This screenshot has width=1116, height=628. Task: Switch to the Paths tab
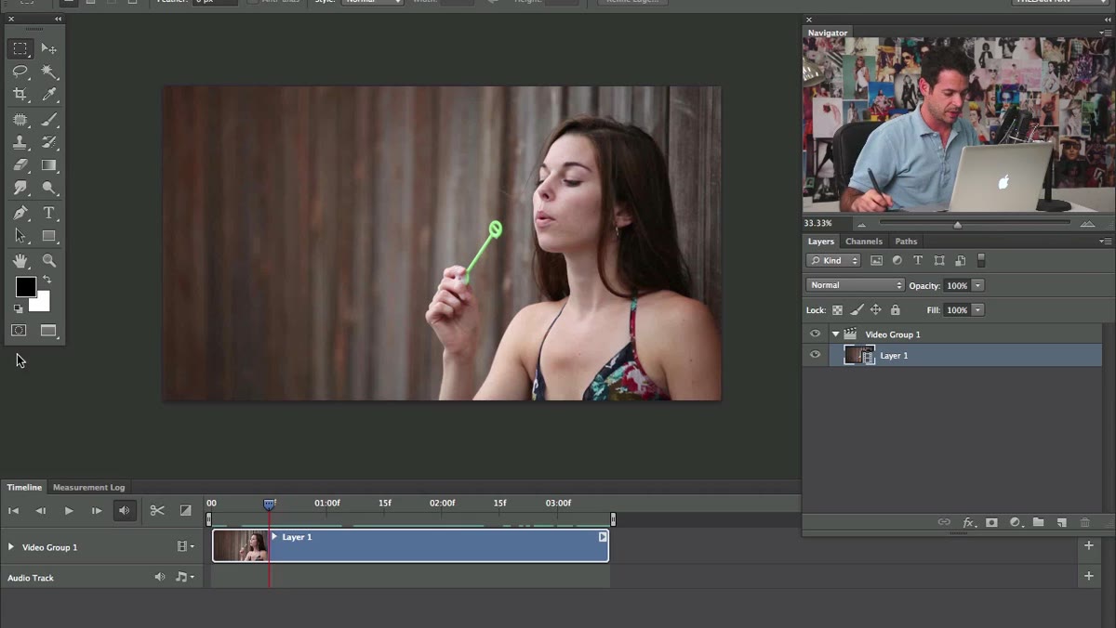point(906,242)
